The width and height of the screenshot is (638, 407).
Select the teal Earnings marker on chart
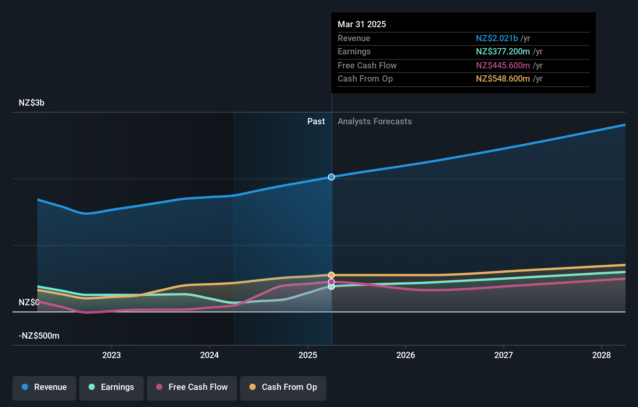pos(331,287)
